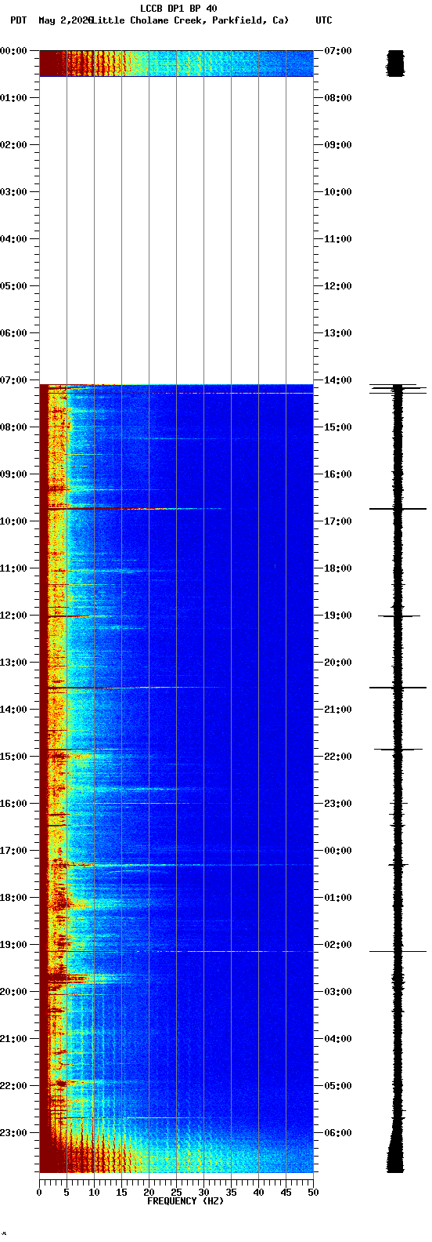Click the "20" frequency axis label

click(x=149, y=1193)
